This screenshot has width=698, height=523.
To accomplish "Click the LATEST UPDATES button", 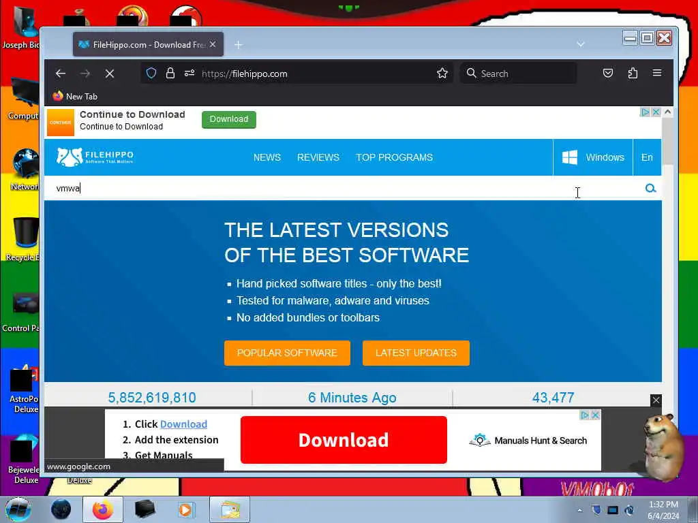I will (416, 353).
